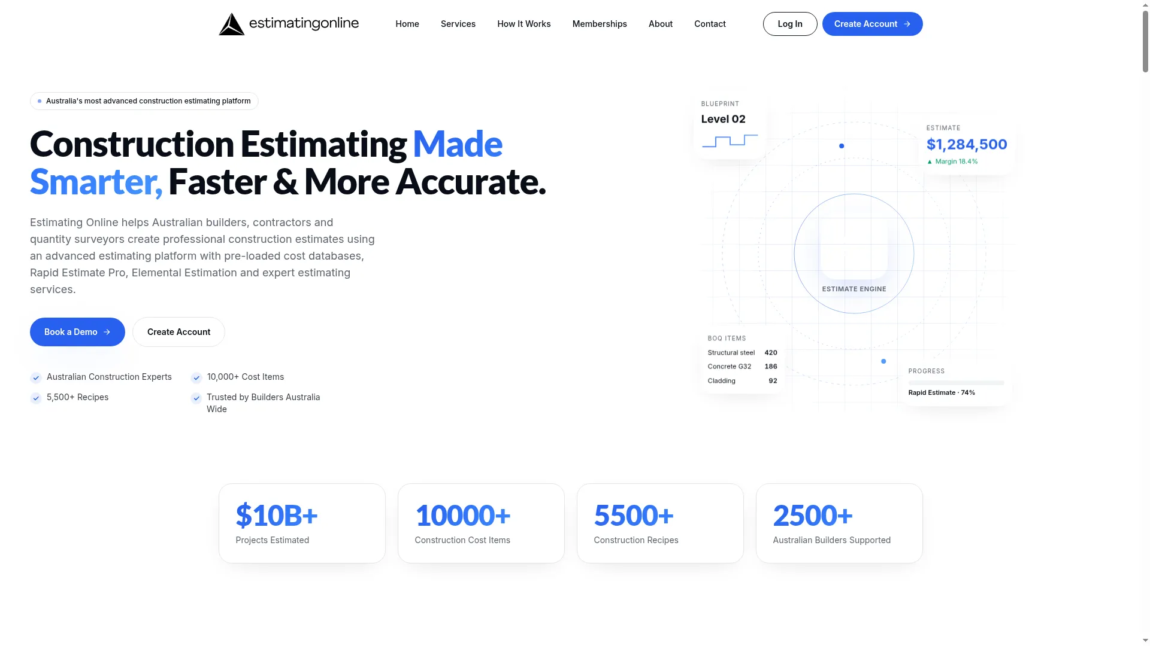Viewport: 1150px width, 646px height.
Task: Click the Rapid Estimate · 74% label
Action: [x=942, y=393]
